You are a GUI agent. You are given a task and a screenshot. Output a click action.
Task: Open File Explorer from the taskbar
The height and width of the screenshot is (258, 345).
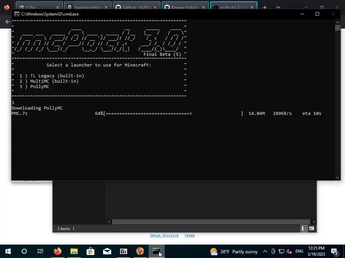click(74, 251)
